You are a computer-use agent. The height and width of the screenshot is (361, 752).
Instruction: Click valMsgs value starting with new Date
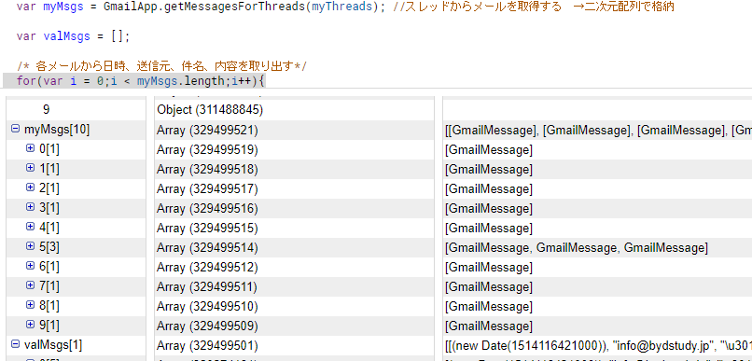tap(598, 345)
